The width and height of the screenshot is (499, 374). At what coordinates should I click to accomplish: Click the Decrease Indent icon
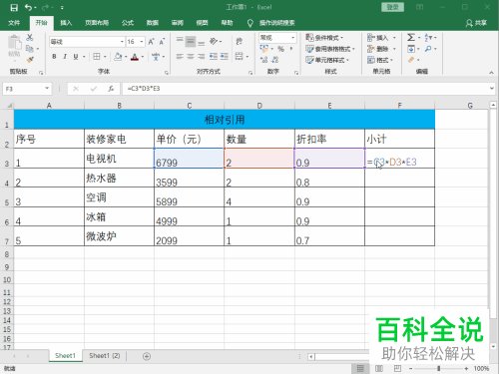coord(214,56)
